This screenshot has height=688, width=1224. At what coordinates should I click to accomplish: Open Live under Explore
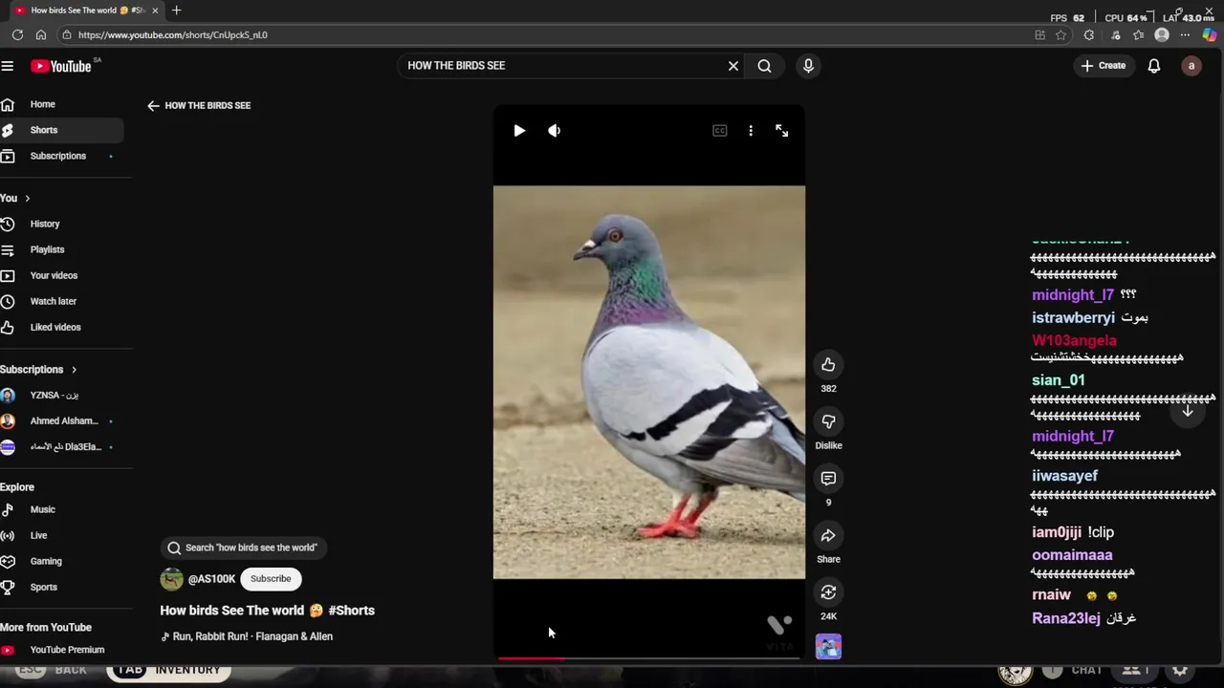(x=61, y=535)
